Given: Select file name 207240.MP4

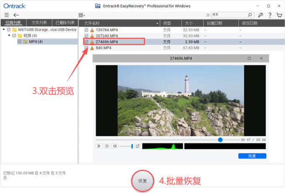Looking at the screenshot, I should coord(107,36).
